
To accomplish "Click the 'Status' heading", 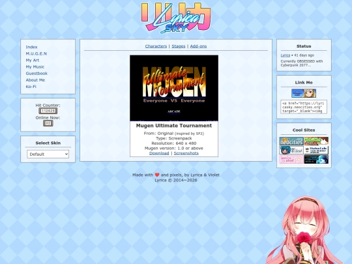I will click(x=304, y=46).
